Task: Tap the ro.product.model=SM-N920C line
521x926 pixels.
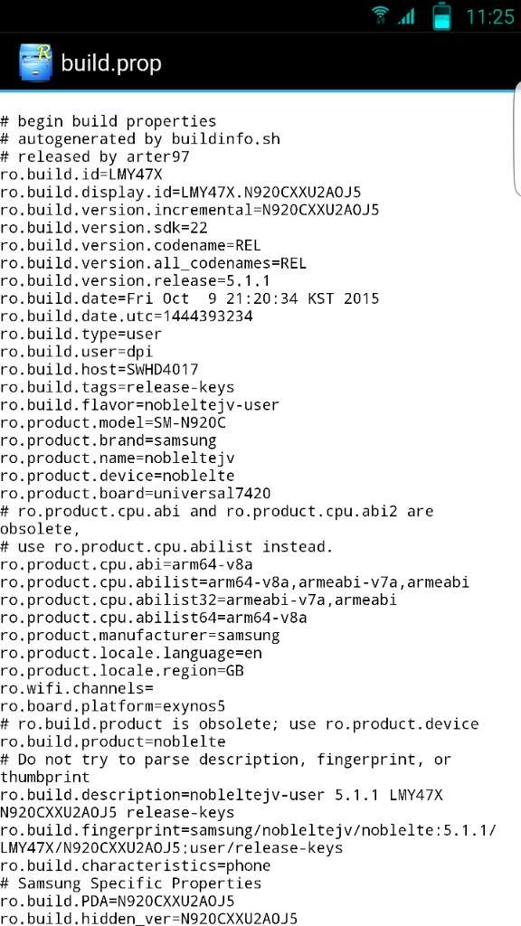Action: click(x=113, y=423)
